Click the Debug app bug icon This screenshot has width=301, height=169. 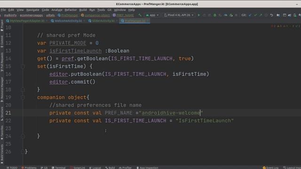pos(215,15)
